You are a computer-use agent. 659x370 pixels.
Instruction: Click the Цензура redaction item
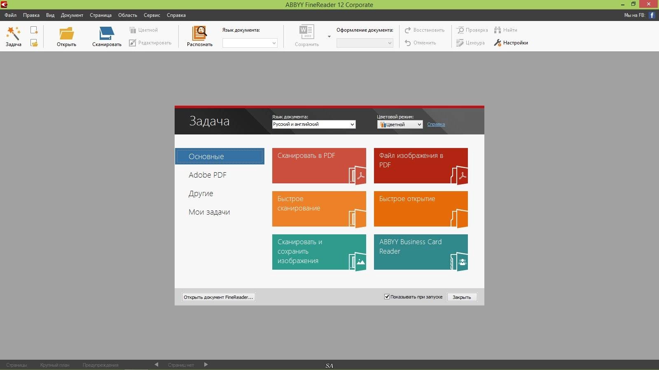[470, 43]
